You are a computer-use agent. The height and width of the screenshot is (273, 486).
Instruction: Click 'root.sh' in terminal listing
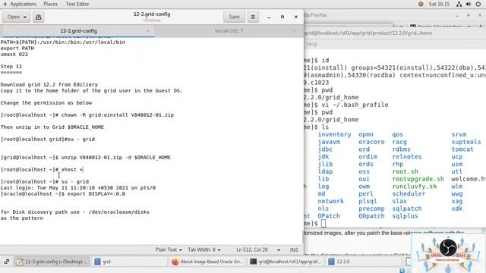[x=405, y=171]
